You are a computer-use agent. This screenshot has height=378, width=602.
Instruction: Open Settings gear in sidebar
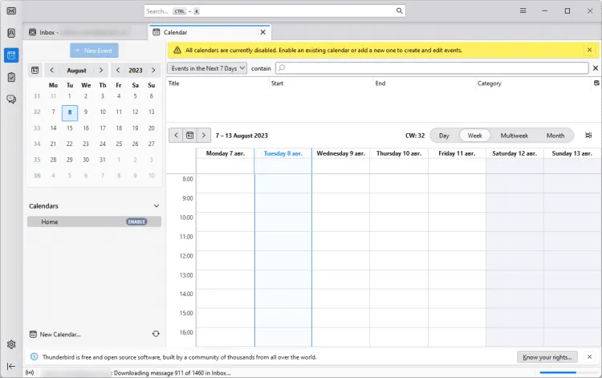tap(11, 344)
